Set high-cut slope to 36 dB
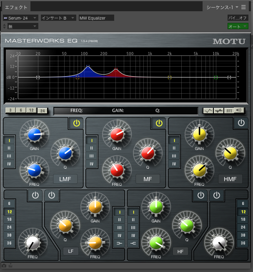The image size is (253, 272). pos(243,243)
